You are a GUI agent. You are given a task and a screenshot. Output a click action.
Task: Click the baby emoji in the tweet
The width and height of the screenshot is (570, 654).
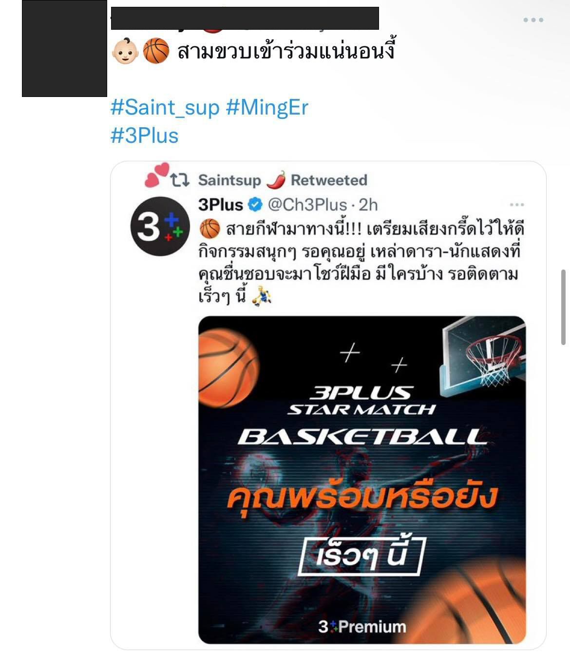point(125,52)
